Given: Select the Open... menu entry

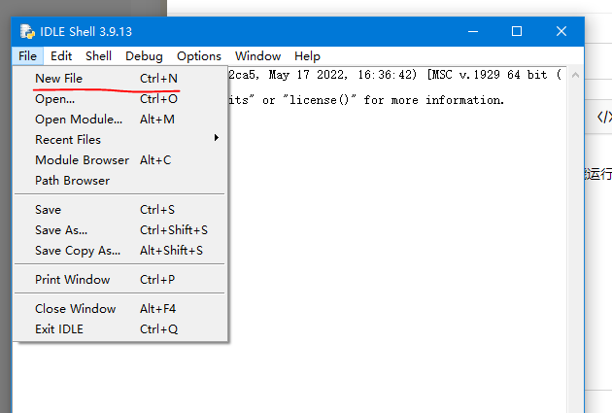Looking at the screenshot, I should click(x=120, y=99).
